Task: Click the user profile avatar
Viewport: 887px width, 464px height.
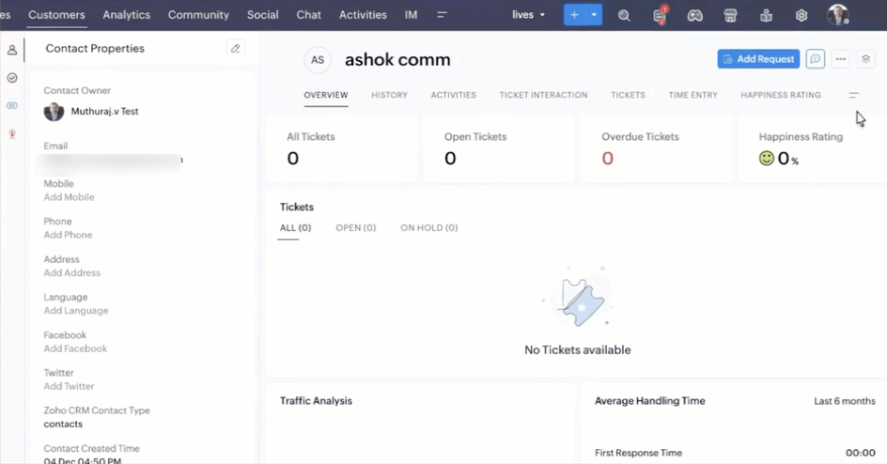Action: [837, 15]
